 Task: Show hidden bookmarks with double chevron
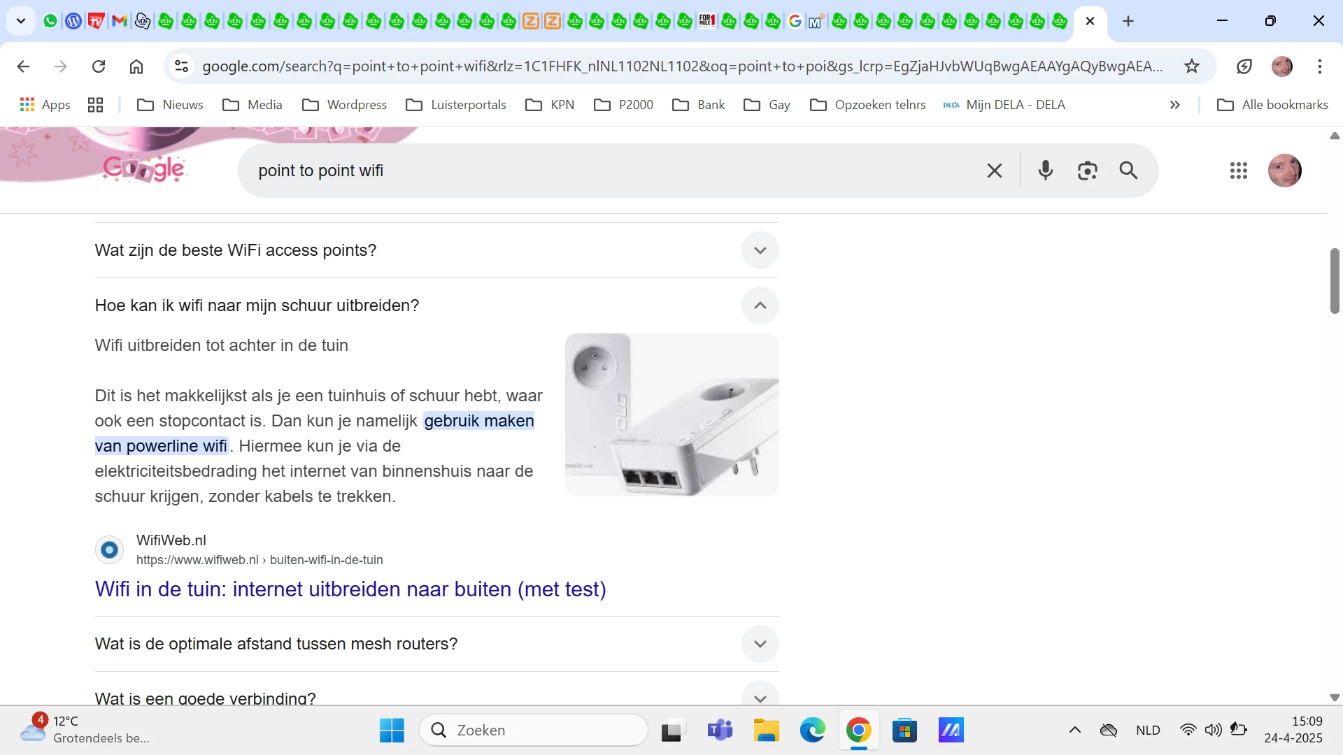click(x=1174, y=105)
